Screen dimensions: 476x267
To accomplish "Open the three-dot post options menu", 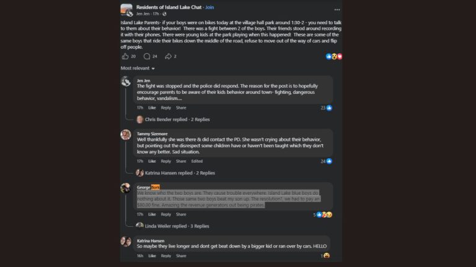I will coord(337,10).
